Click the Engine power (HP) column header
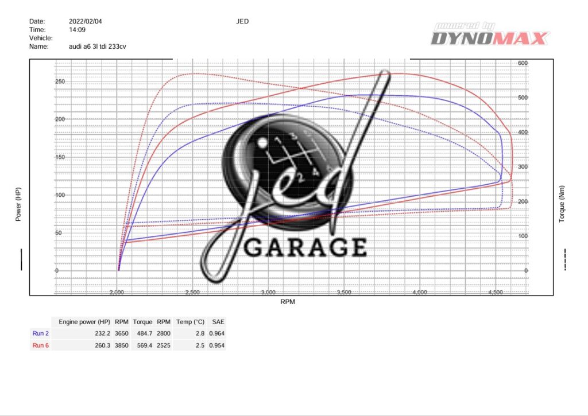This screenshot has height=416, width=588. click(84, 322)
